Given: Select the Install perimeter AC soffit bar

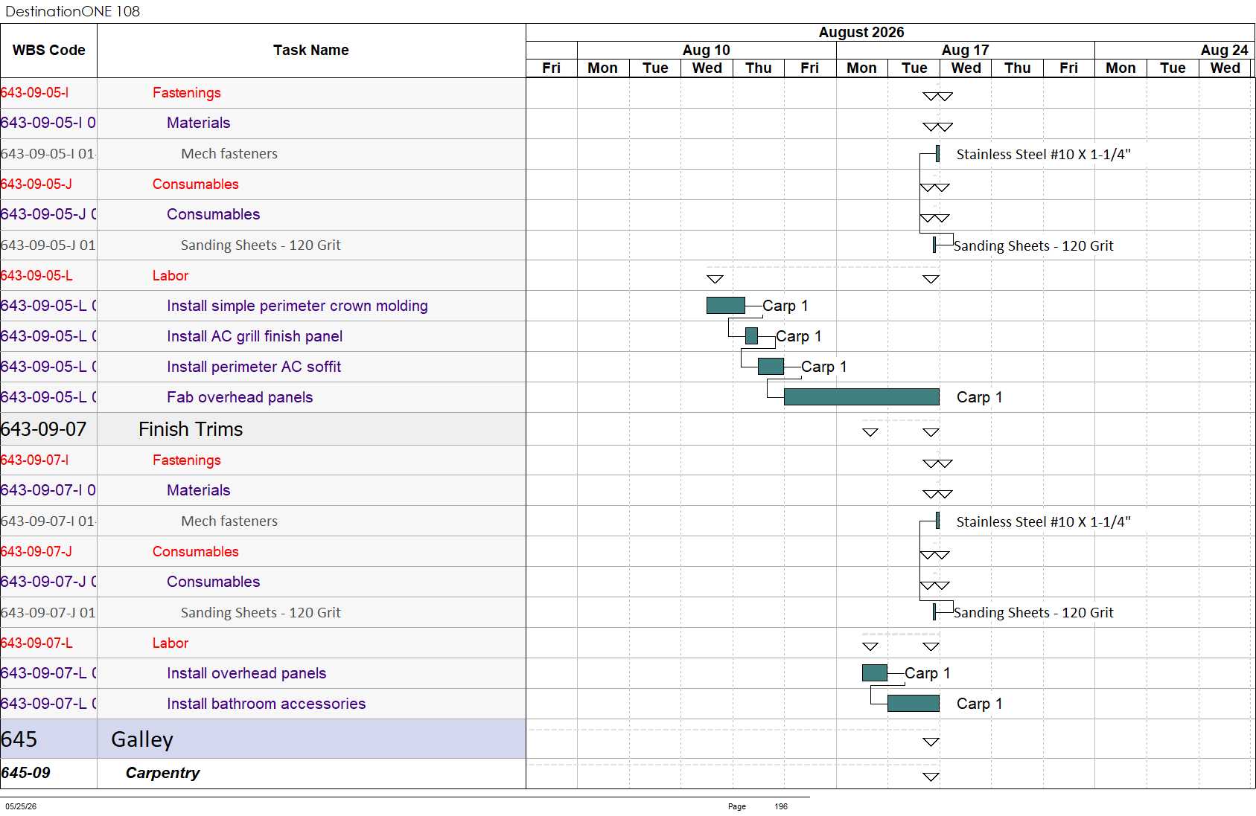Looking at the screenshot, I should click(x=771, y=367).
